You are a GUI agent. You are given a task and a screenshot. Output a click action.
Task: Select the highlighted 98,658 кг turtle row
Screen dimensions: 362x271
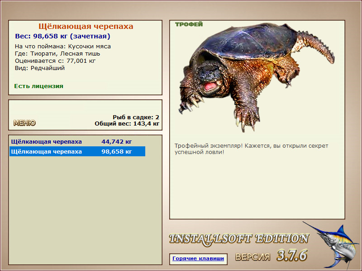[77, 151]
